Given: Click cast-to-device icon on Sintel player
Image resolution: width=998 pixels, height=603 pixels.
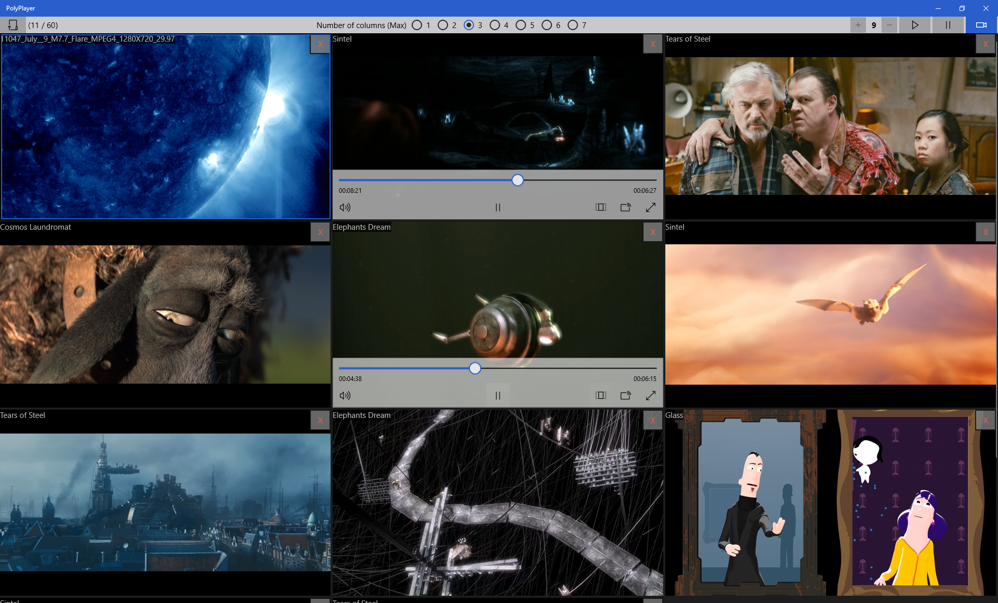Looking at the screenshot, I should [625, 207].
